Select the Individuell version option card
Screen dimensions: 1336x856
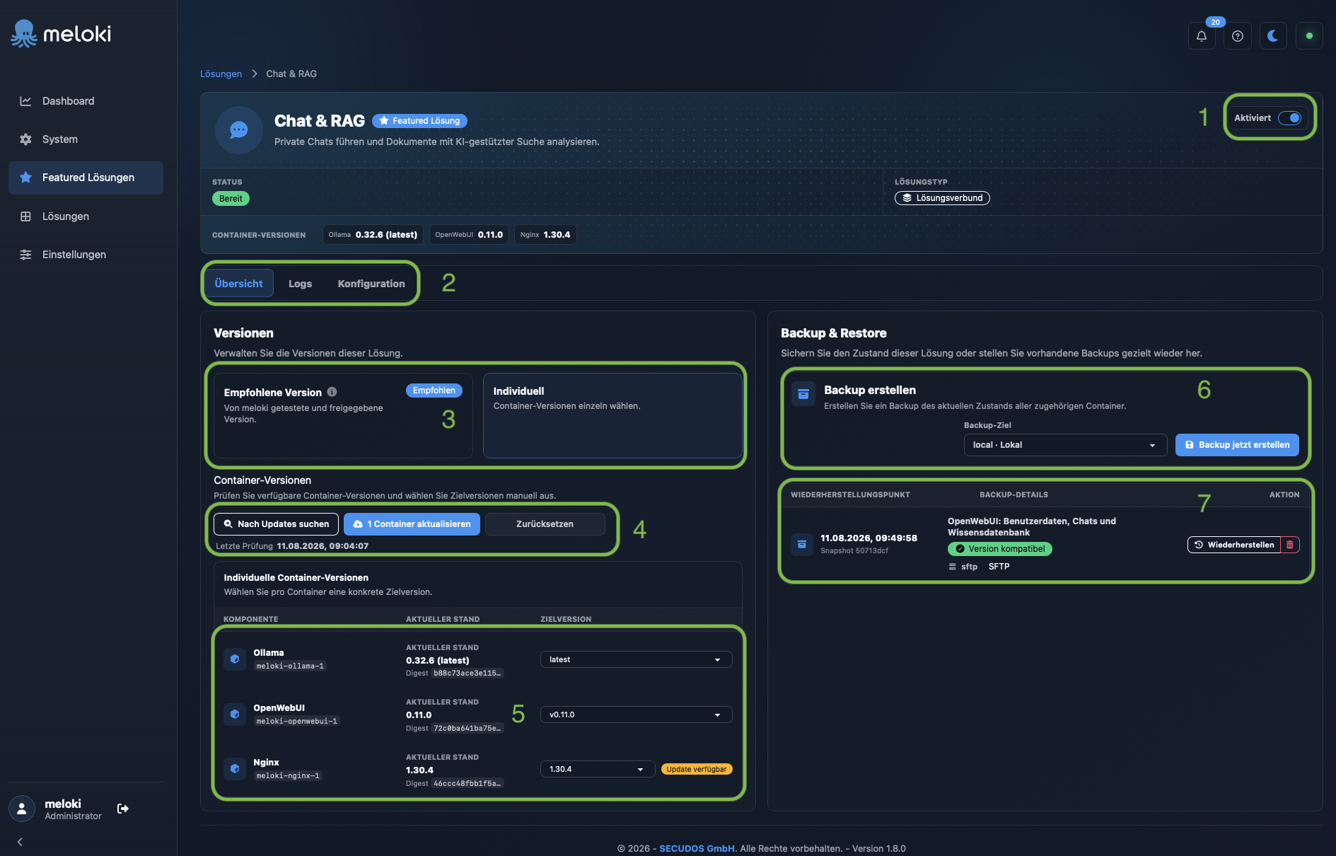tap(612, 415)
